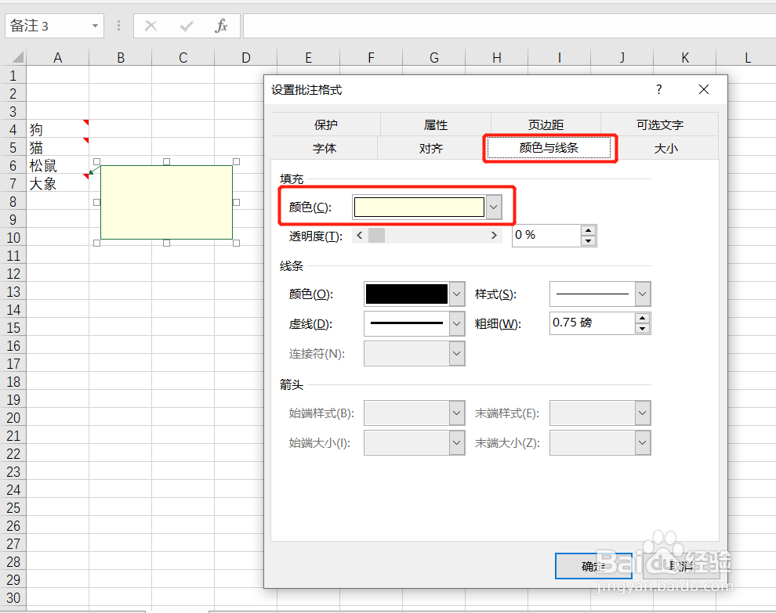Open the 虚线(D) dash style dropdown
Viewport: 776px width, 613px height.
[458, 323]
